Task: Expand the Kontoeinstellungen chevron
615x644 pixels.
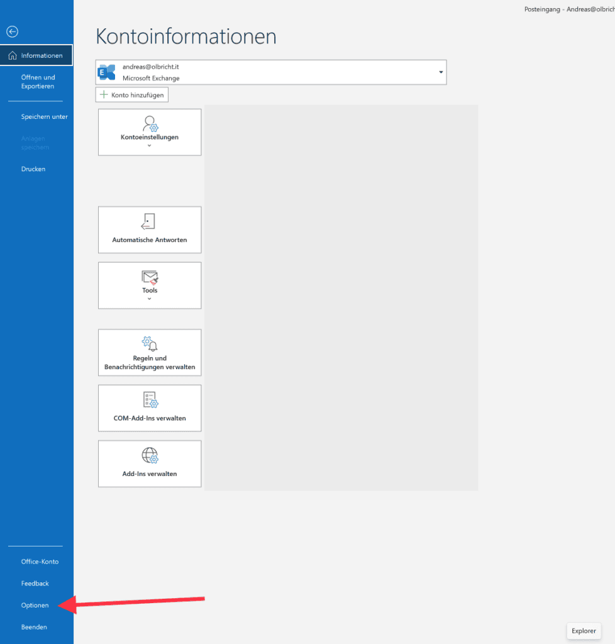Action: 150,145
